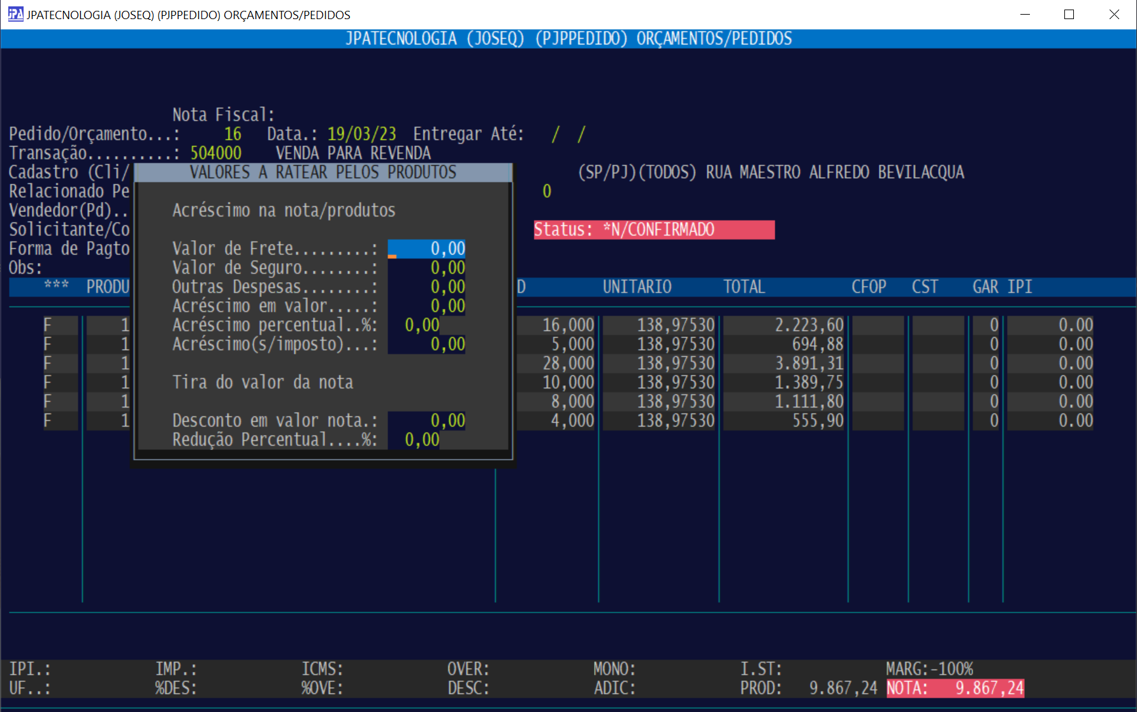The height and width of the screenshot is (712, 1137).
Task: Click the JPA application icon in title bar
Action: [15, 14]
